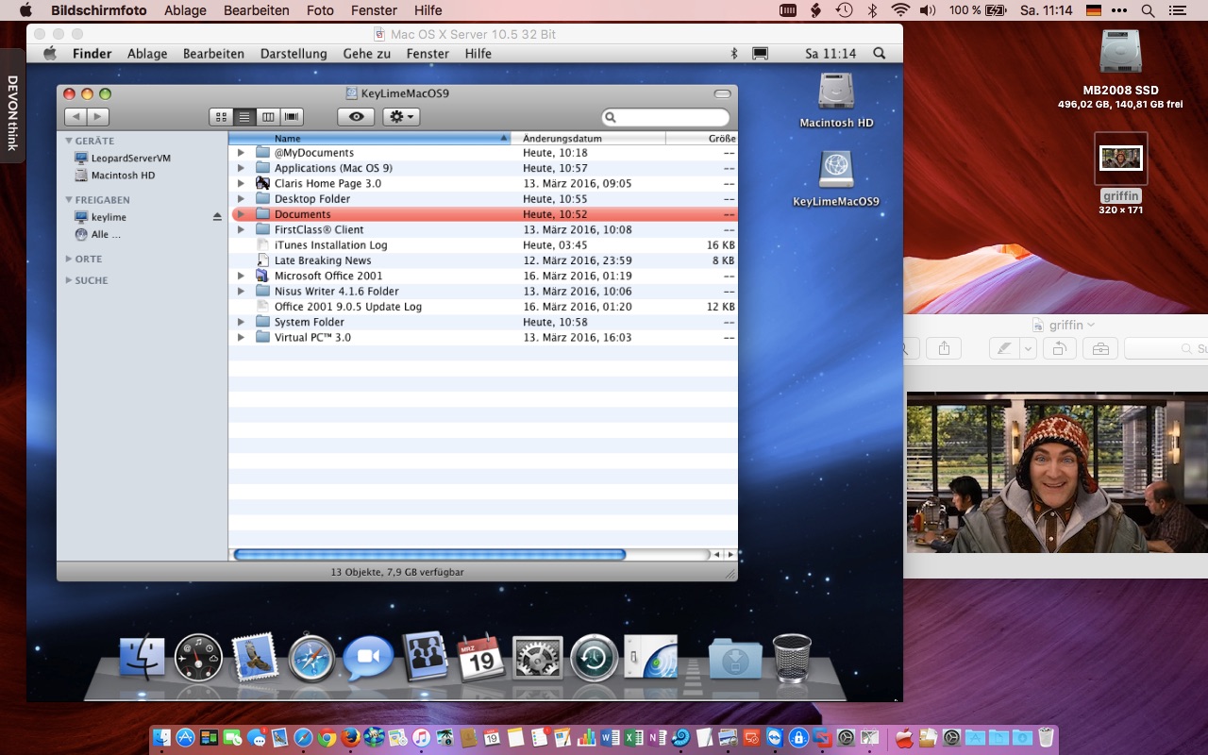Sort the file list by Name column
1208x755 pixels.
click(x=370, y=139)
